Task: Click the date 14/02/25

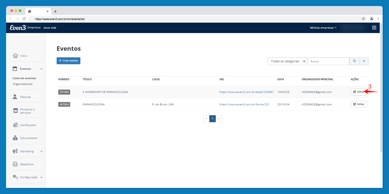Action: tap(283, 92)
